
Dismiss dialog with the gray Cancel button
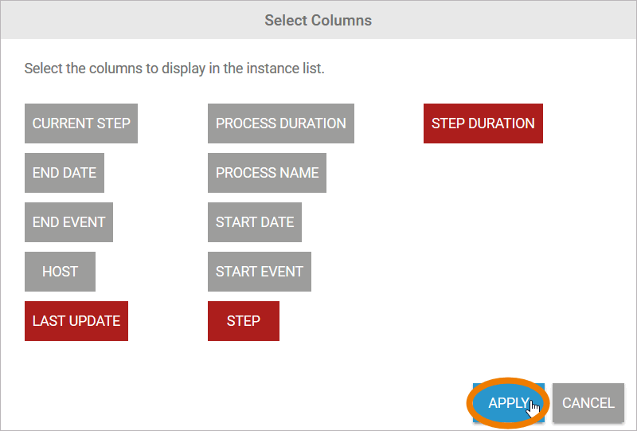point(588,403)
